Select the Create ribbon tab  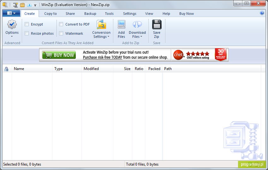[x=30, y=14]
